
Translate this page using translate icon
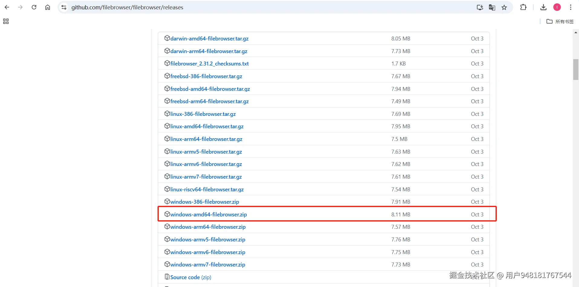coord(492,7)
